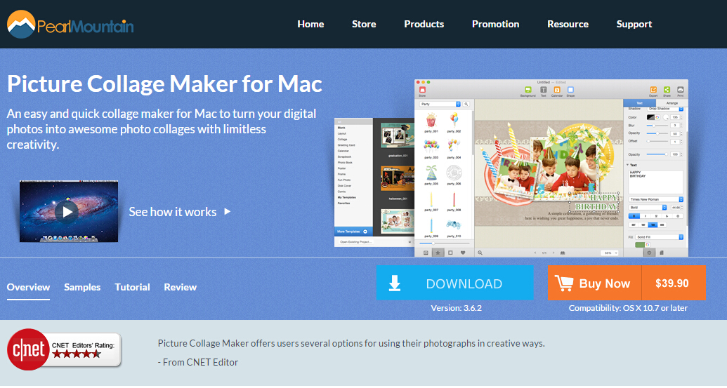Toggle the underline text style button
This screenshot has height=388, width=727.
[656, 216]
